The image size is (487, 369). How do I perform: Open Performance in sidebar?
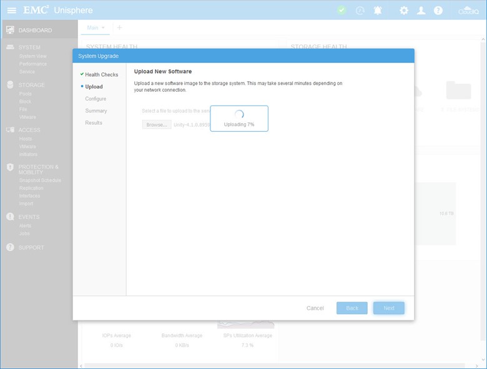33,64
